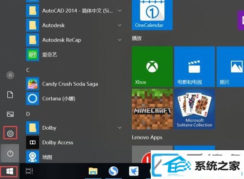Image resolution: width=244 pixels, height=179 pixels.
Task: Open File Explorer on taskbar
Action: point(93,171)
